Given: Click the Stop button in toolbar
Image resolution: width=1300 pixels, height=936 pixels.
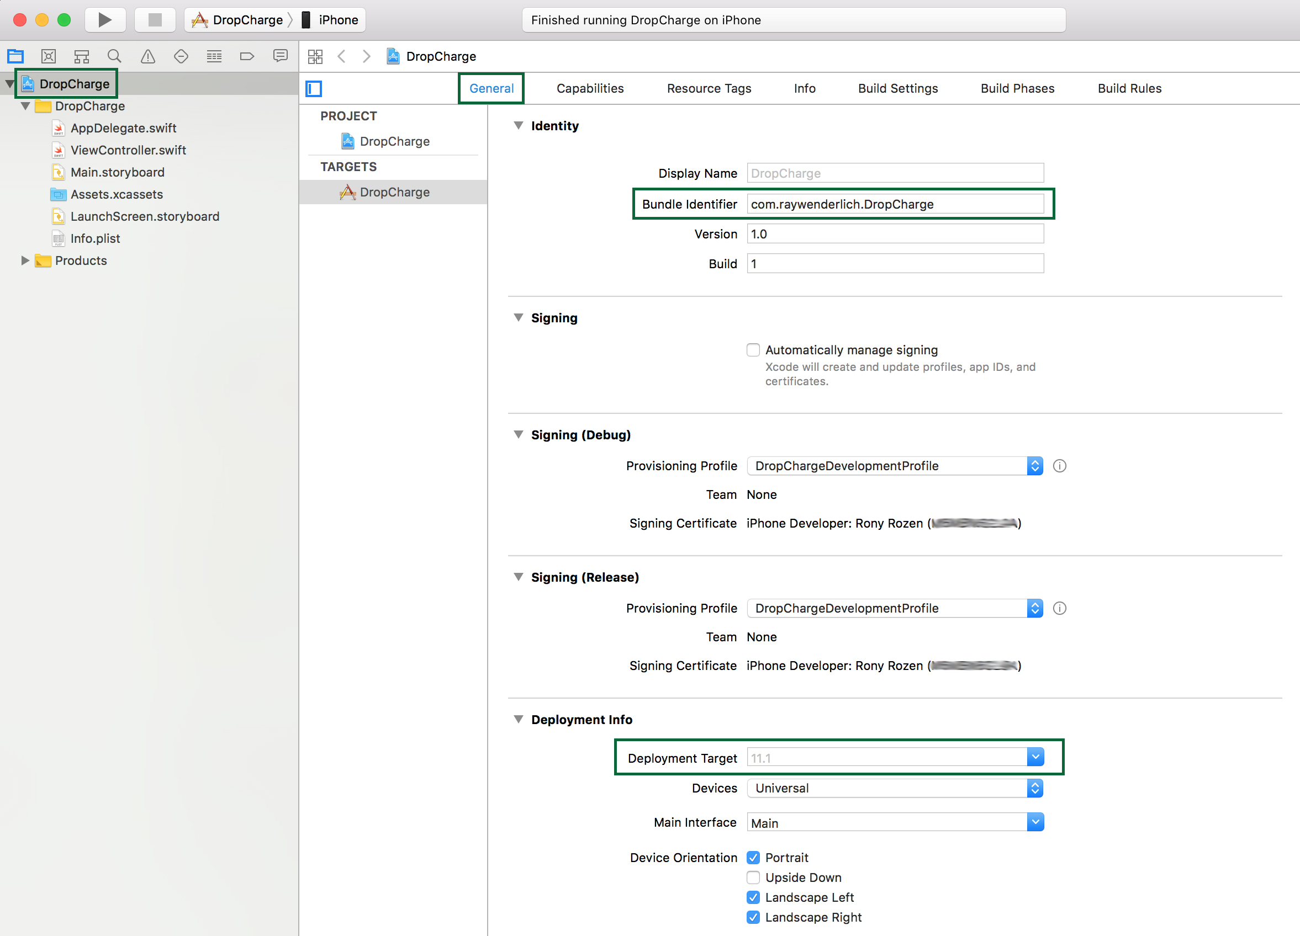Looking at the screenshot, I should coord(155,20).
